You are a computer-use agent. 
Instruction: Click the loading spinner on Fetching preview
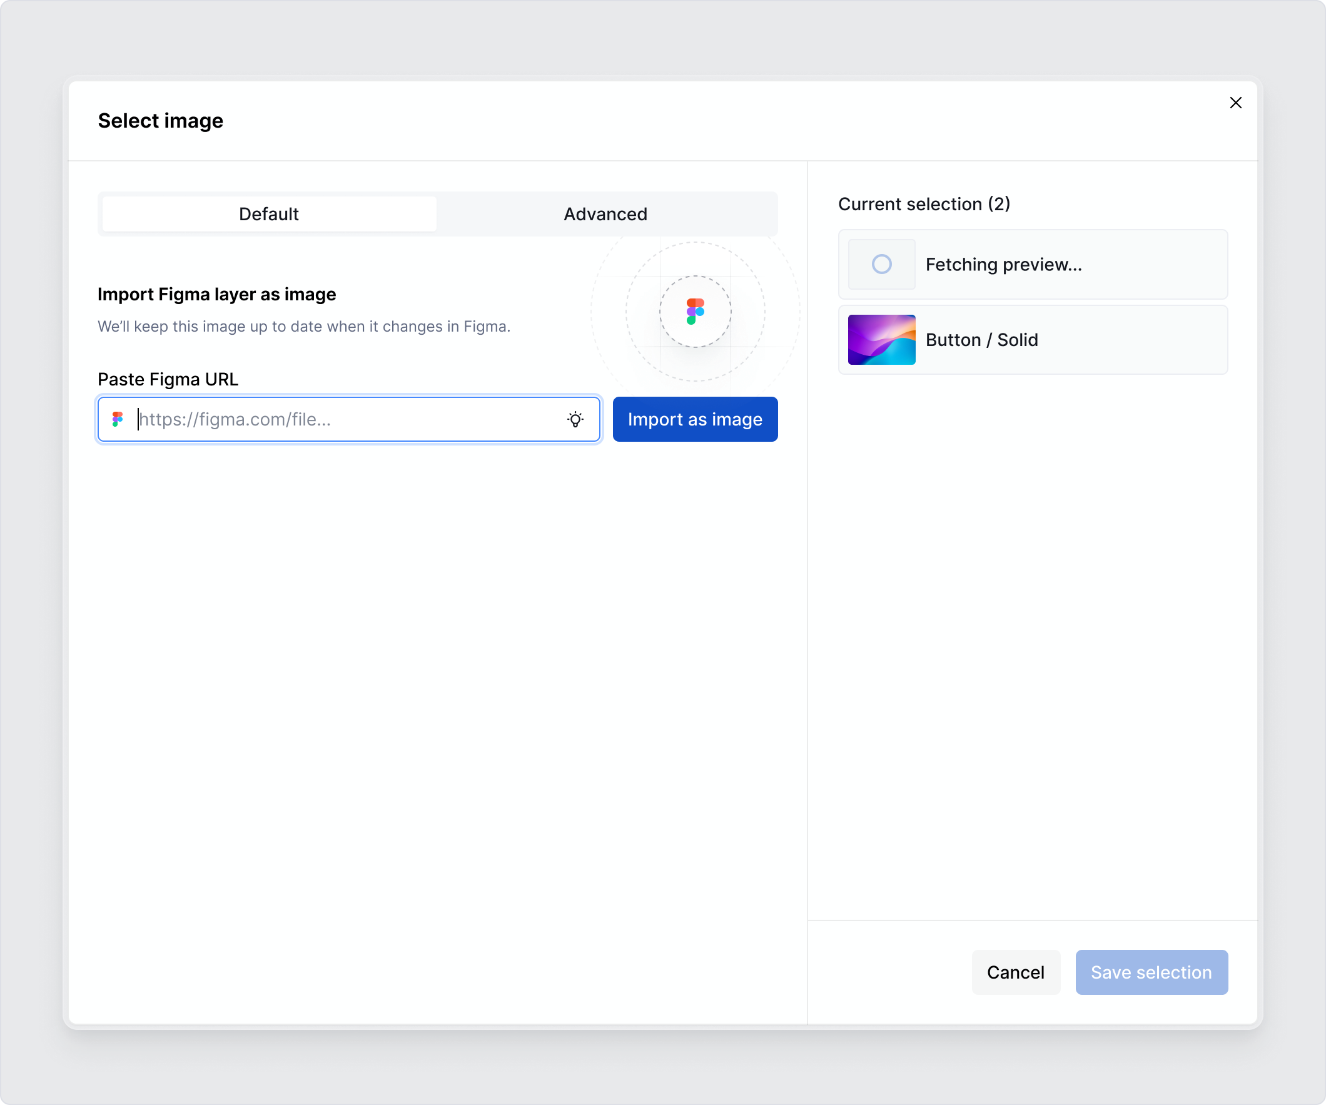(881, 263)
